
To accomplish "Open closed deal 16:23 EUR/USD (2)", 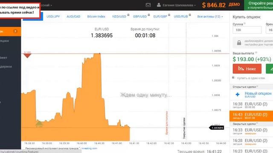I will pyautogui.click(x=251, y=150).
